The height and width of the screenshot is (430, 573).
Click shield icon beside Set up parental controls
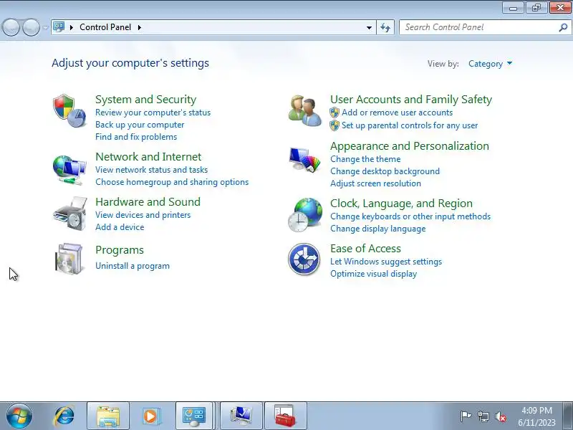(334, 125)
